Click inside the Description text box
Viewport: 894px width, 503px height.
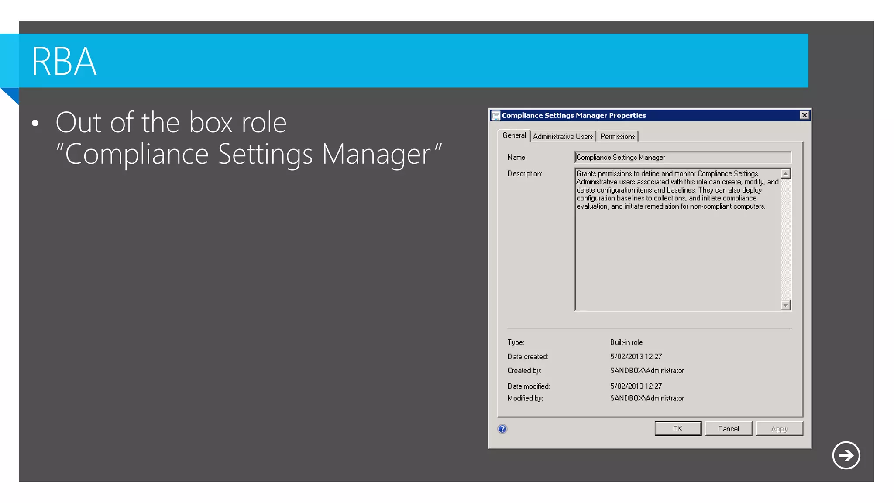tap(677, 258)
